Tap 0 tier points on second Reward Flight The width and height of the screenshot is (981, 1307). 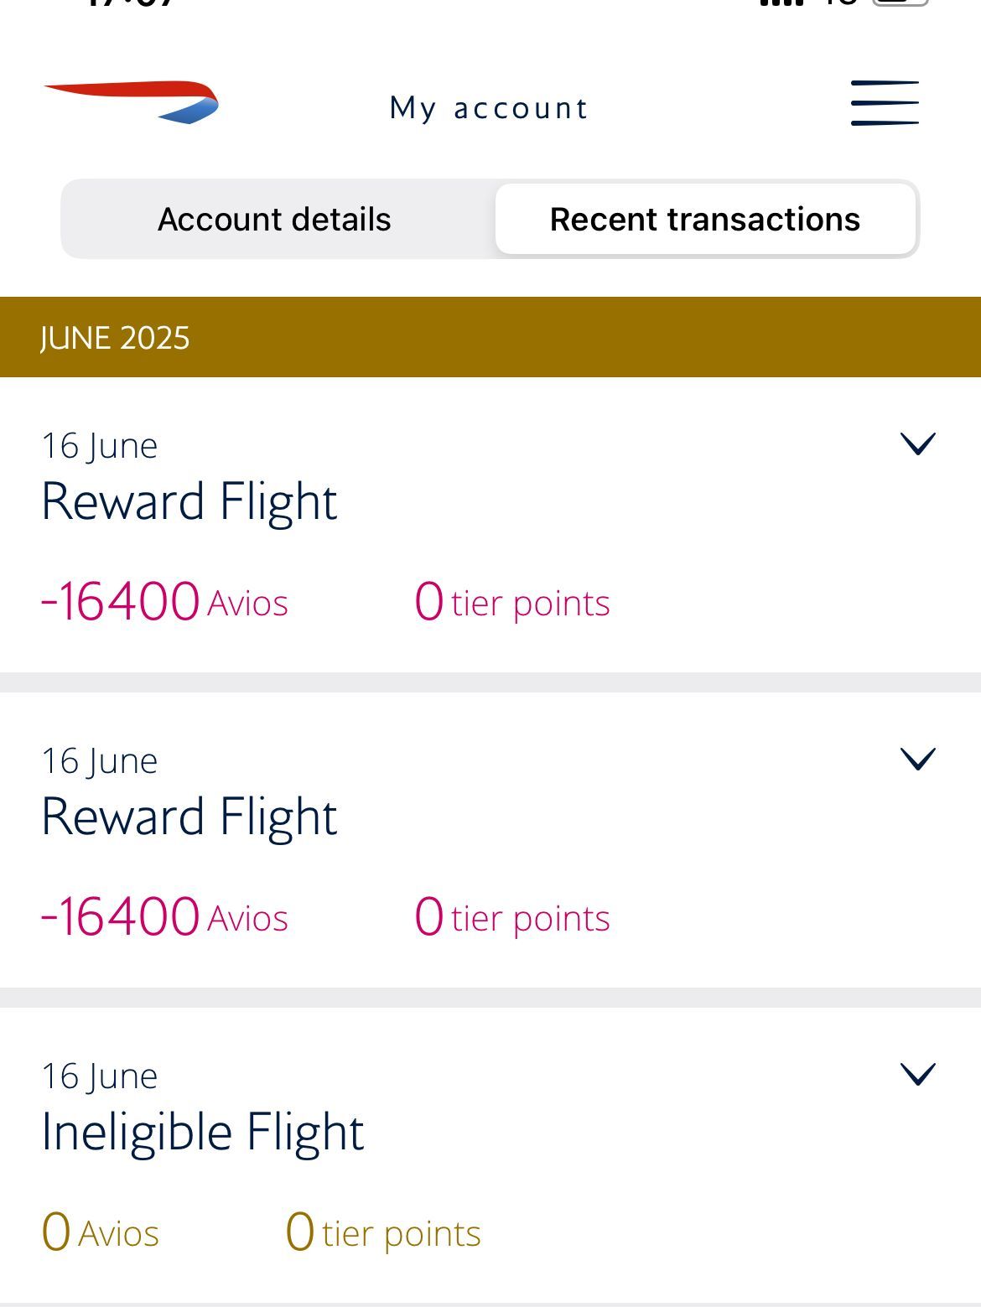pos(512,917)
